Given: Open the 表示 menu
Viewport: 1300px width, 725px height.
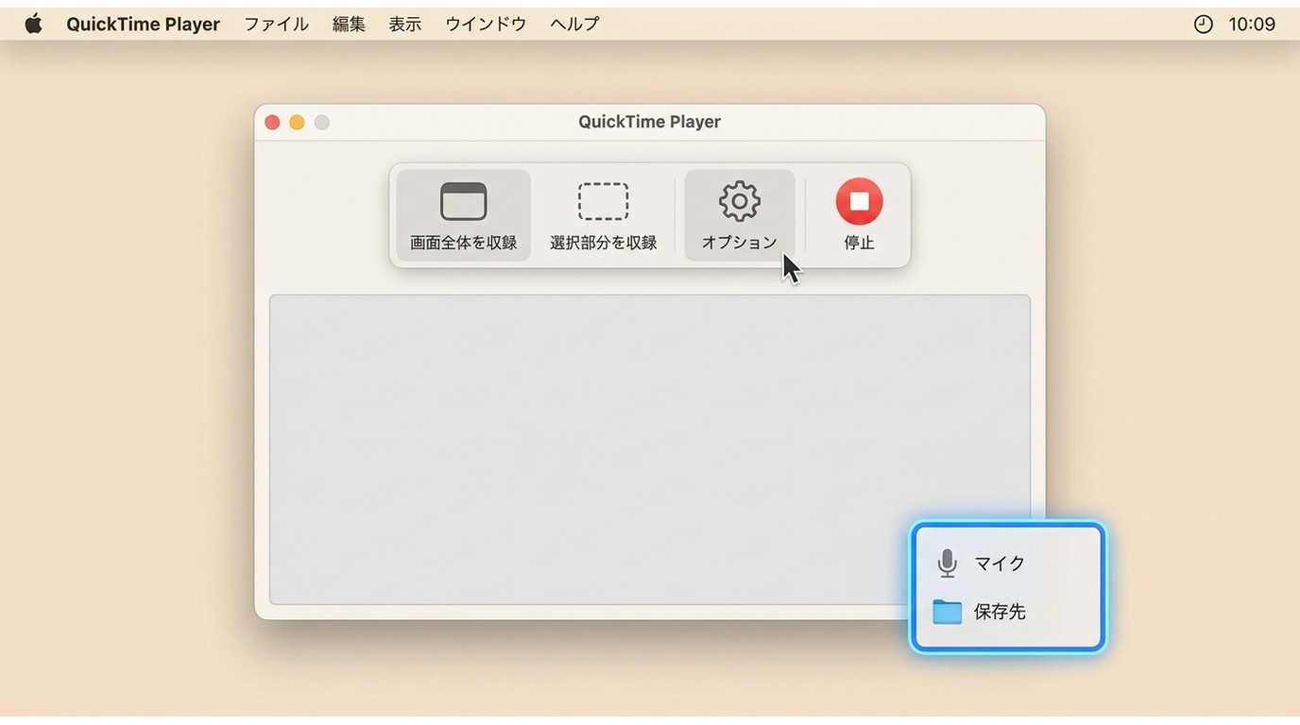Looking at the screenshot, I should pyautogui.click(x=405, y=25).
